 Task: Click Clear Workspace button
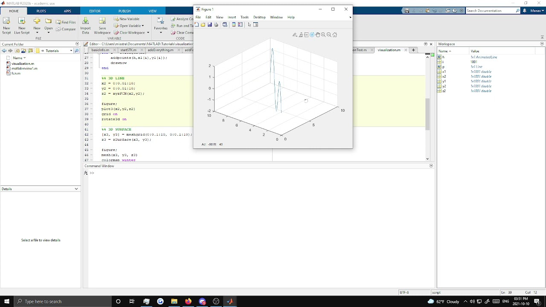click(130, 32)
